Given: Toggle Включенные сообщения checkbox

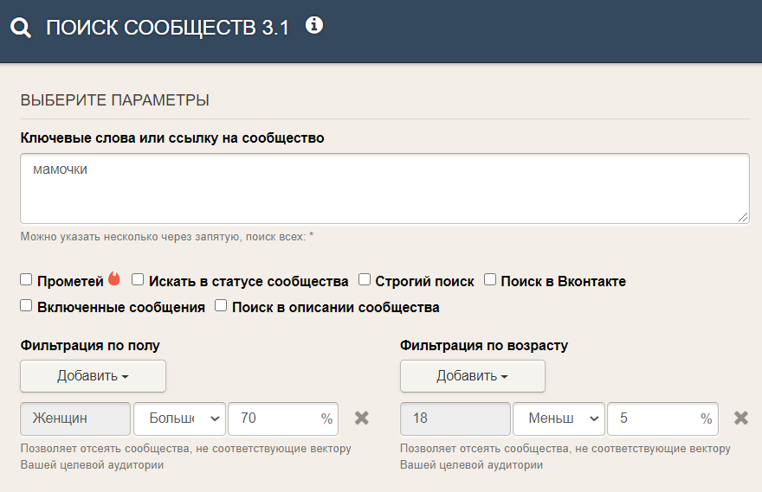Looking at the screenshot, I should [26, 306].
